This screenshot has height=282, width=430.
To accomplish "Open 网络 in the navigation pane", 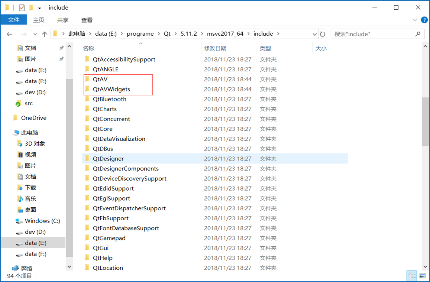I will click(27, 268).
